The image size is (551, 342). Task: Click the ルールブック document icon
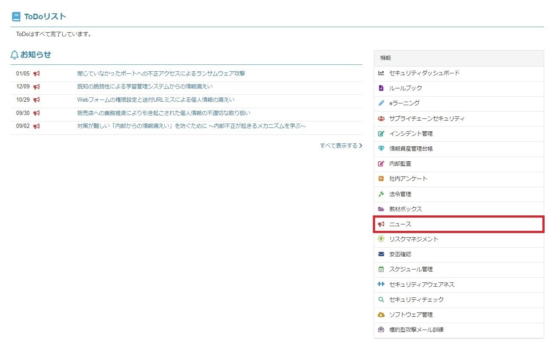[x=381, y=88]
